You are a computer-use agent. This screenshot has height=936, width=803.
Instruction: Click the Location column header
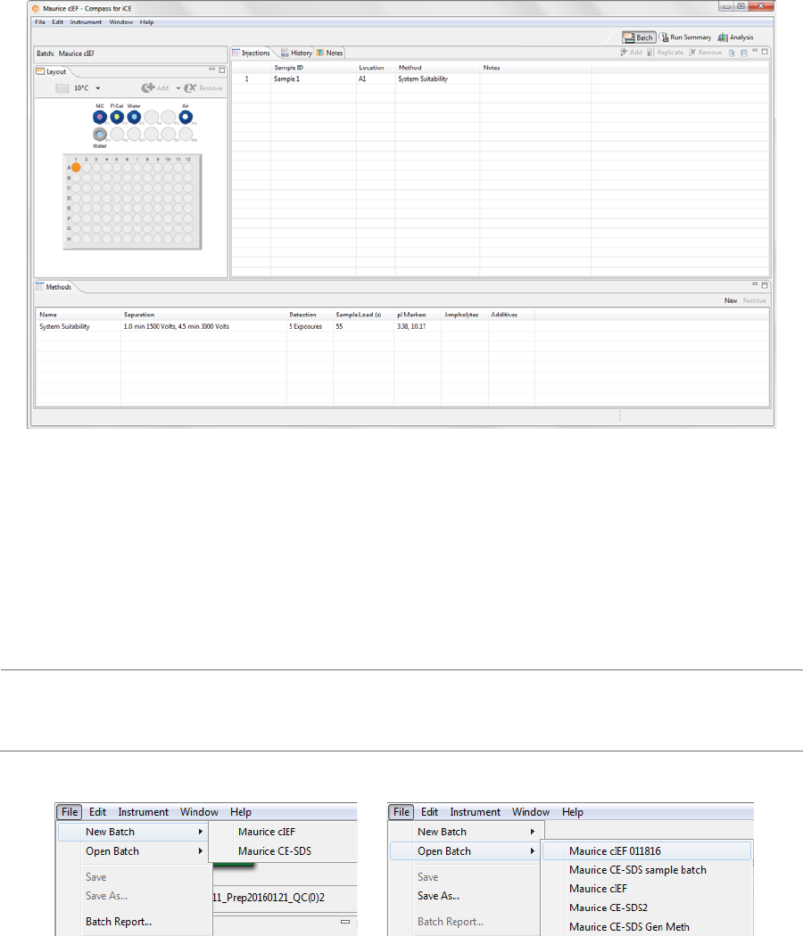click(376, 68)
